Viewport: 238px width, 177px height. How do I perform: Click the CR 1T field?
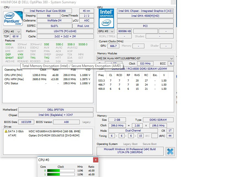(x=170, y=130)
